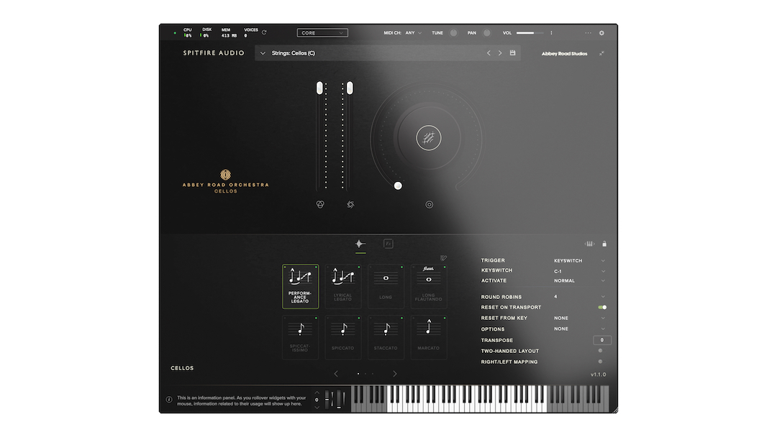Open settings with the gear icon
777x437 pixels.
[x=602, y=33]
